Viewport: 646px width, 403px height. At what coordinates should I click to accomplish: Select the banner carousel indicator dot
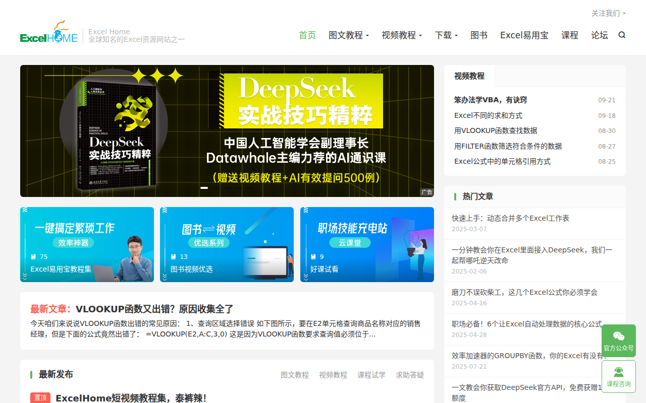204,188
